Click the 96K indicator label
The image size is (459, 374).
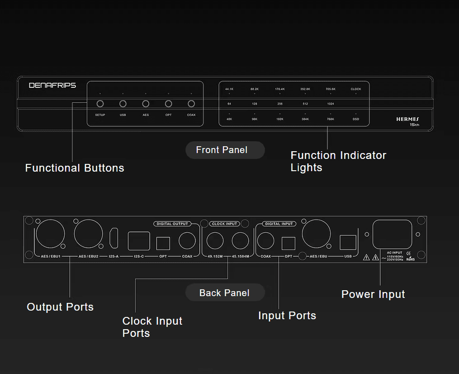pyautogui.click(x=255, y=119)
